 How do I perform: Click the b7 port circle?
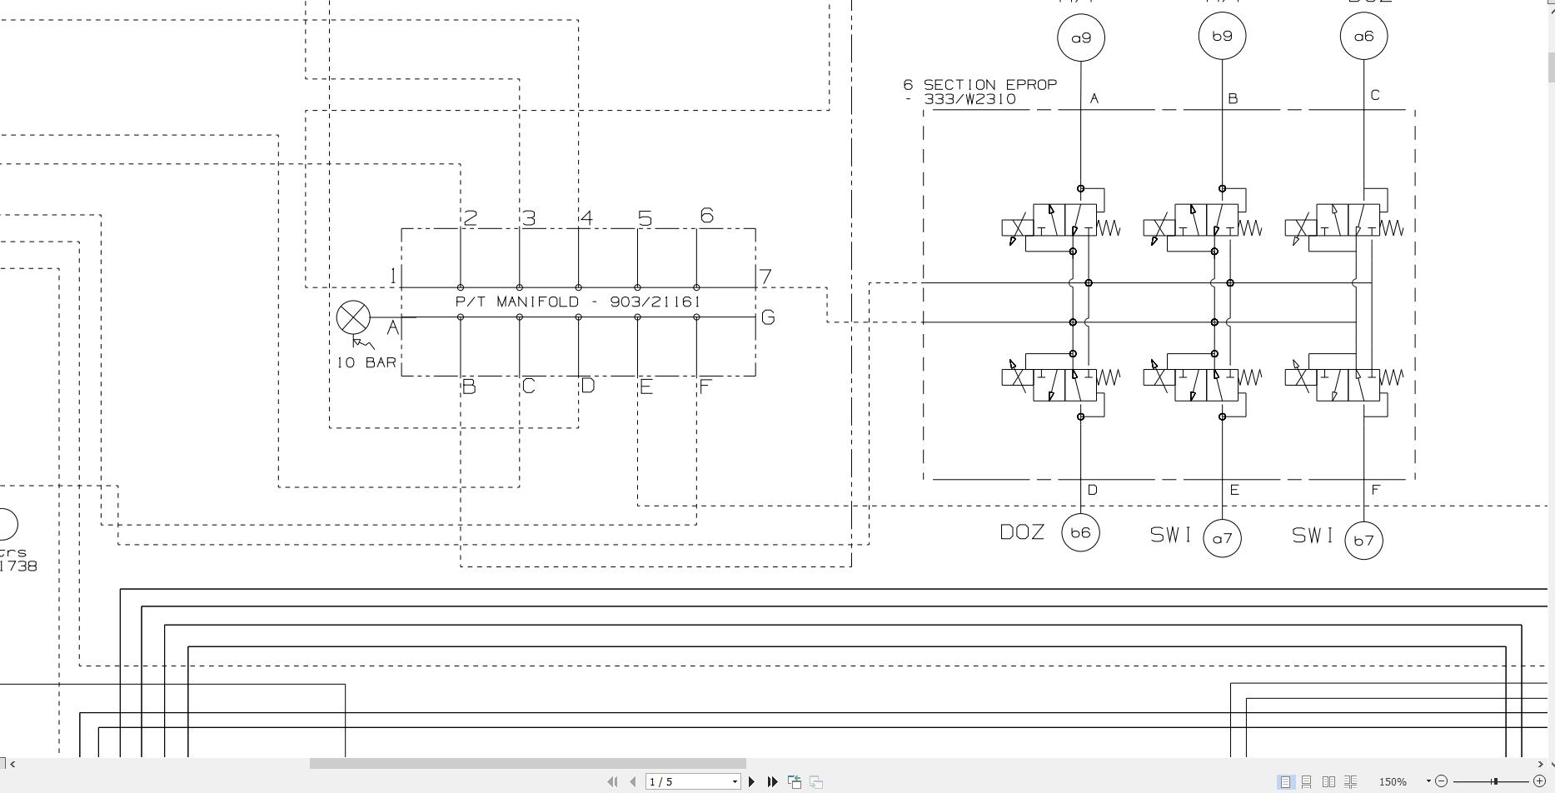[1363, 540]
